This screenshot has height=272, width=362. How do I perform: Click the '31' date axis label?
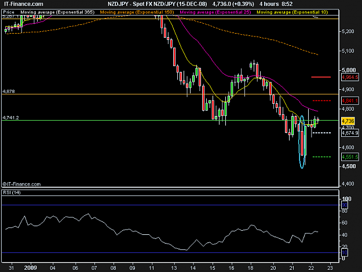click(12, 268)
